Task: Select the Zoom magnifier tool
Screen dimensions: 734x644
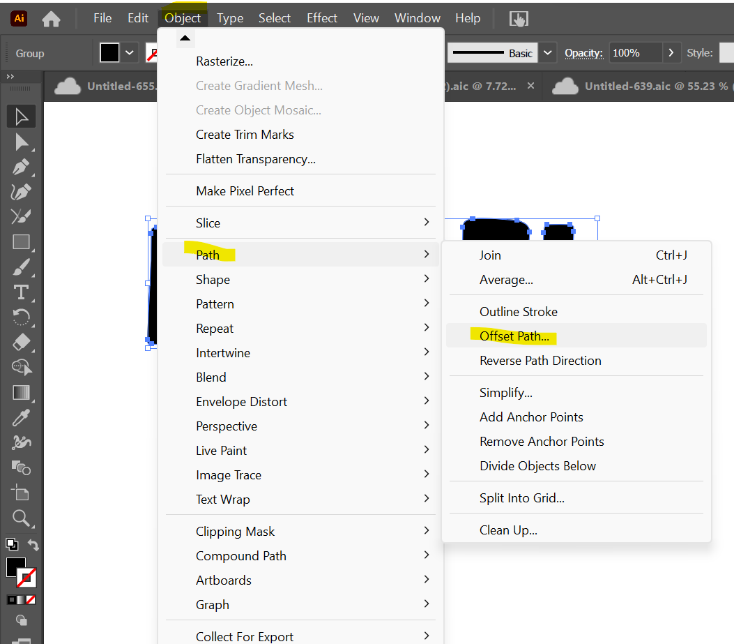Action: coord(21,517)
